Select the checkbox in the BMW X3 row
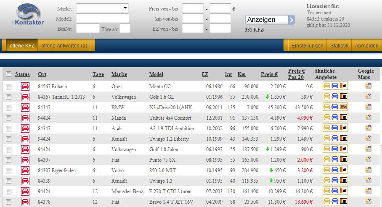 (x=8, y=107)
